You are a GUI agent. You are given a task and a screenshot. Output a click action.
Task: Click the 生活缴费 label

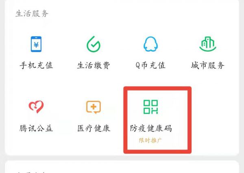[94, 65]
